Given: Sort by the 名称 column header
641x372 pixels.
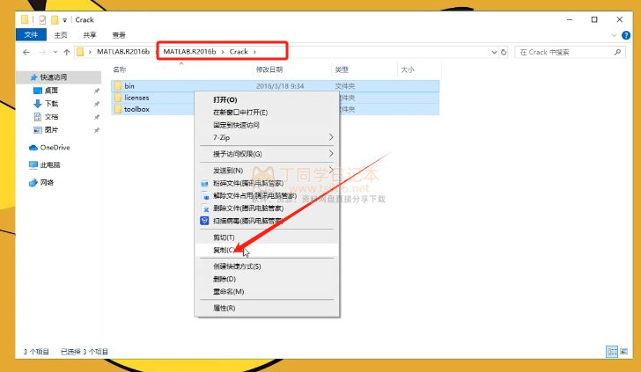Looking at the screenshot, I should pyautogui.click(x=120, y=69).
